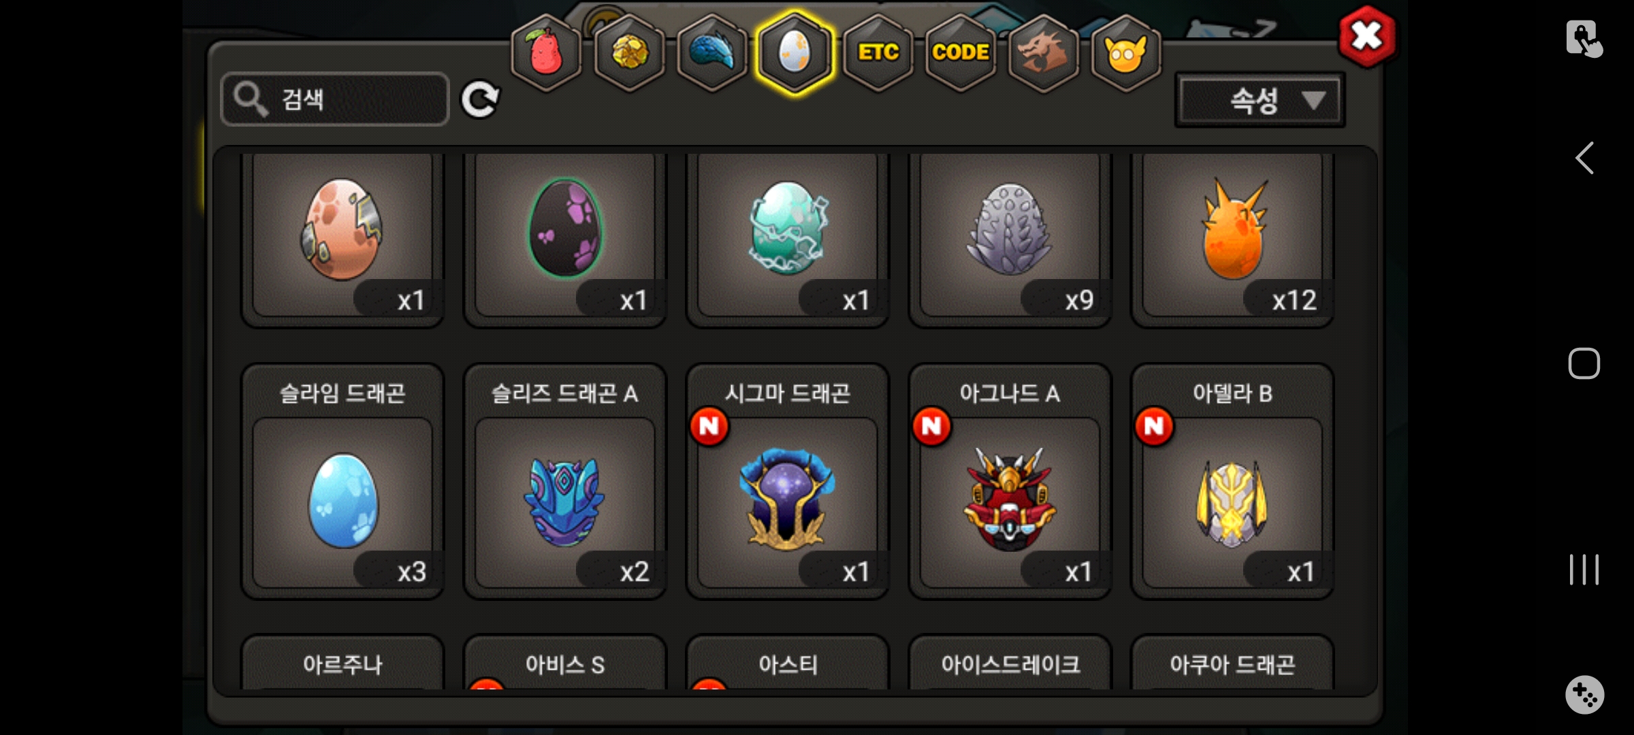Pick the 아그나드 A red egg
Screen dimensions: 1634x735
pos(1010,482)
